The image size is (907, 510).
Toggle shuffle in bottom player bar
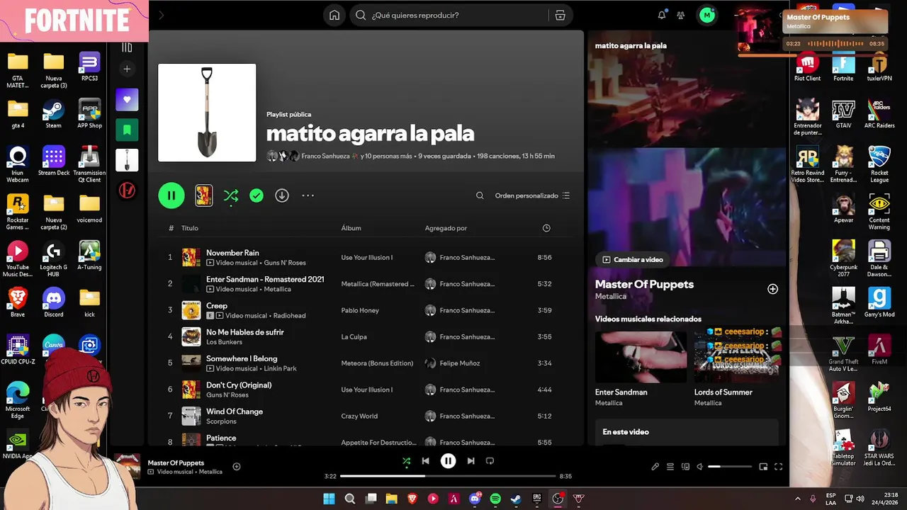pos(406,461)
